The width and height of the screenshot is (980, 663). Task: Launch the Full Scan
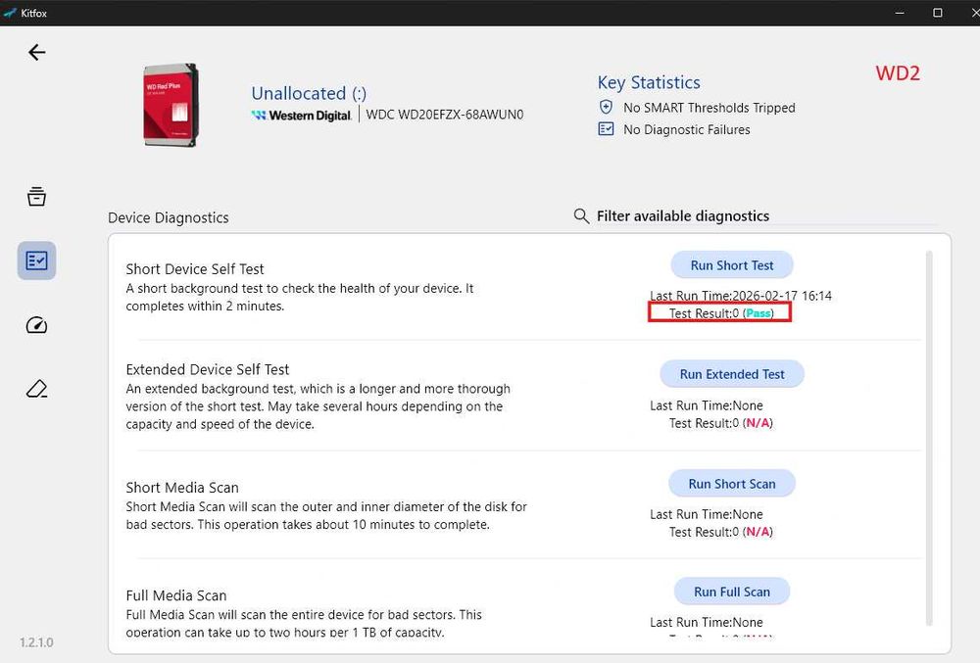[732, 592]
